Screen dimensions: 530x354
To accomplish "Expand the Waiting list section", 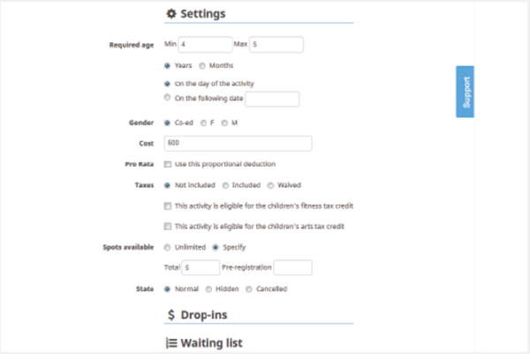I will [x=210, y=342].
